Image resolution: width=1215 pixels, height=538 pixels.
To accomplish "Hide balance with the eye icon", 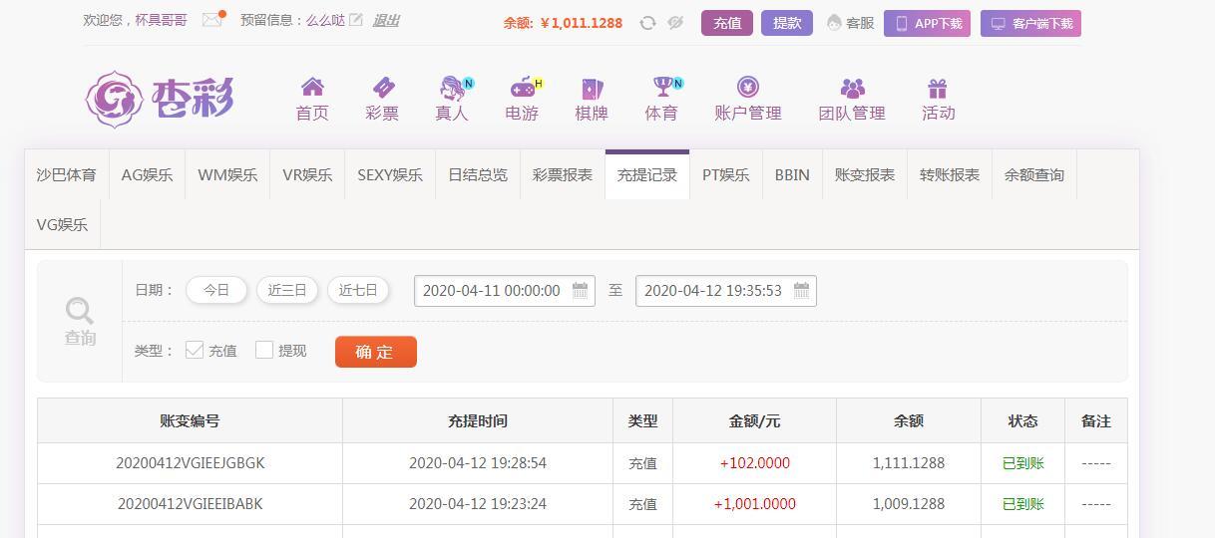I will [675, 23].
